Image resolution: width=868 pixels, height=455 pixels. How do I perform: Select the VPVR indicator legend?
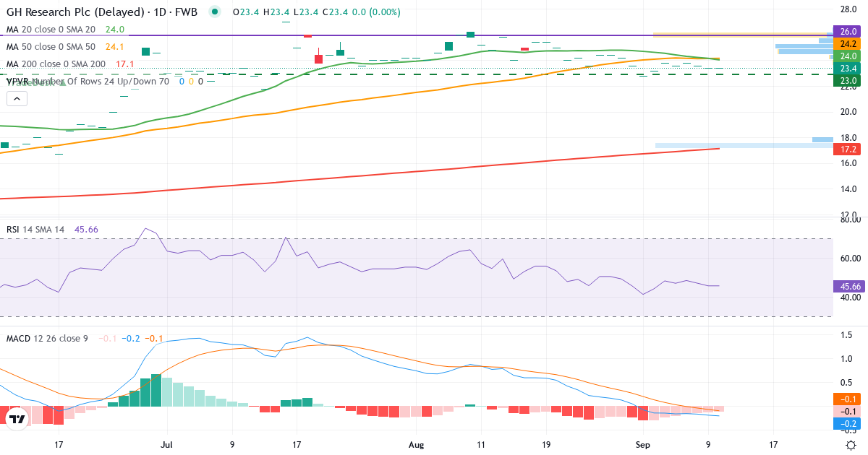pyautogui.click(x=106, y=82)
